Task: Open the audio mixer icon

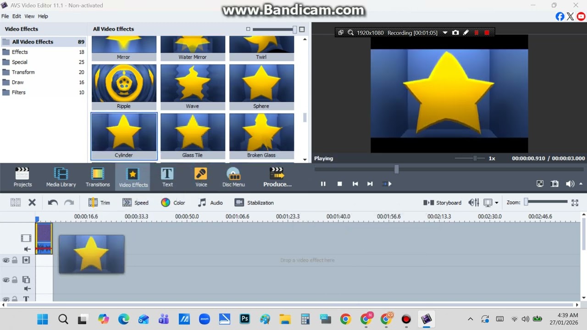Action: pos(474,203)
